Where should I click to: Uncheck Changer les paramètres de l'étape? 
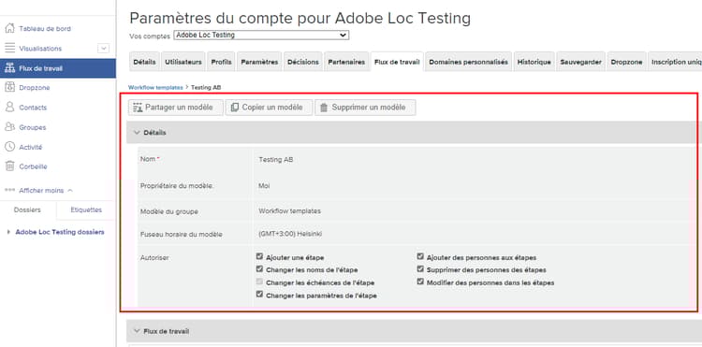click(x=259, y=295)
